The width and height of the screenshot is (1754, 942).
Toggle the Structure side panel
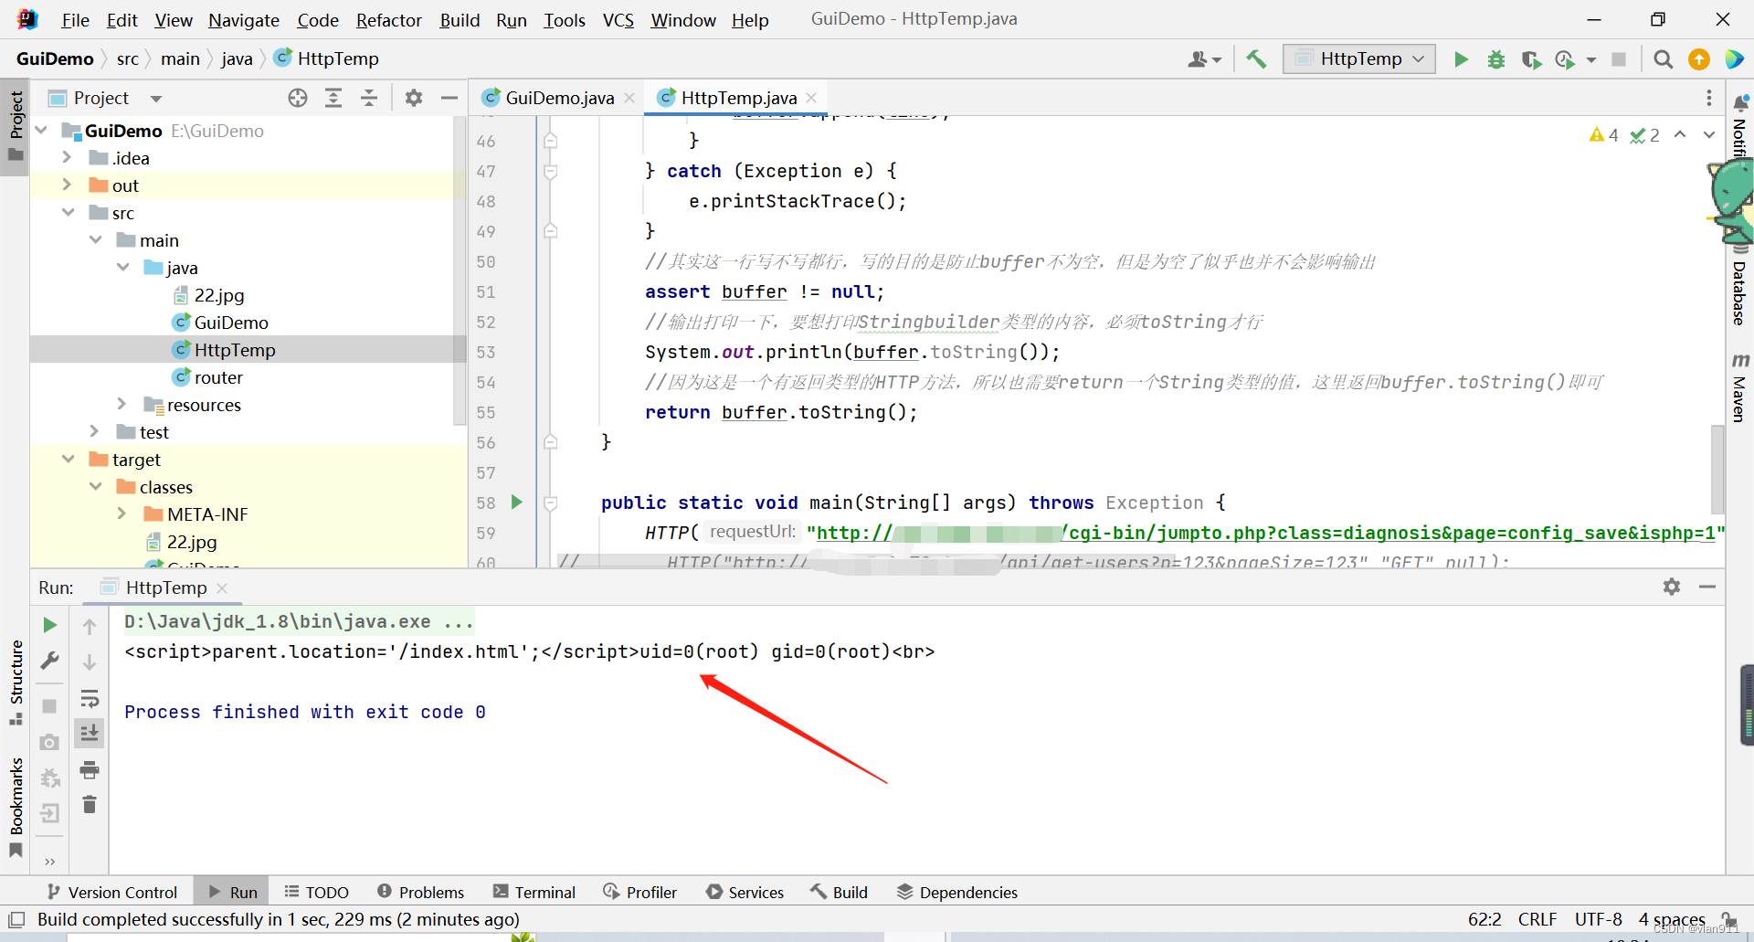pos(16,682)
